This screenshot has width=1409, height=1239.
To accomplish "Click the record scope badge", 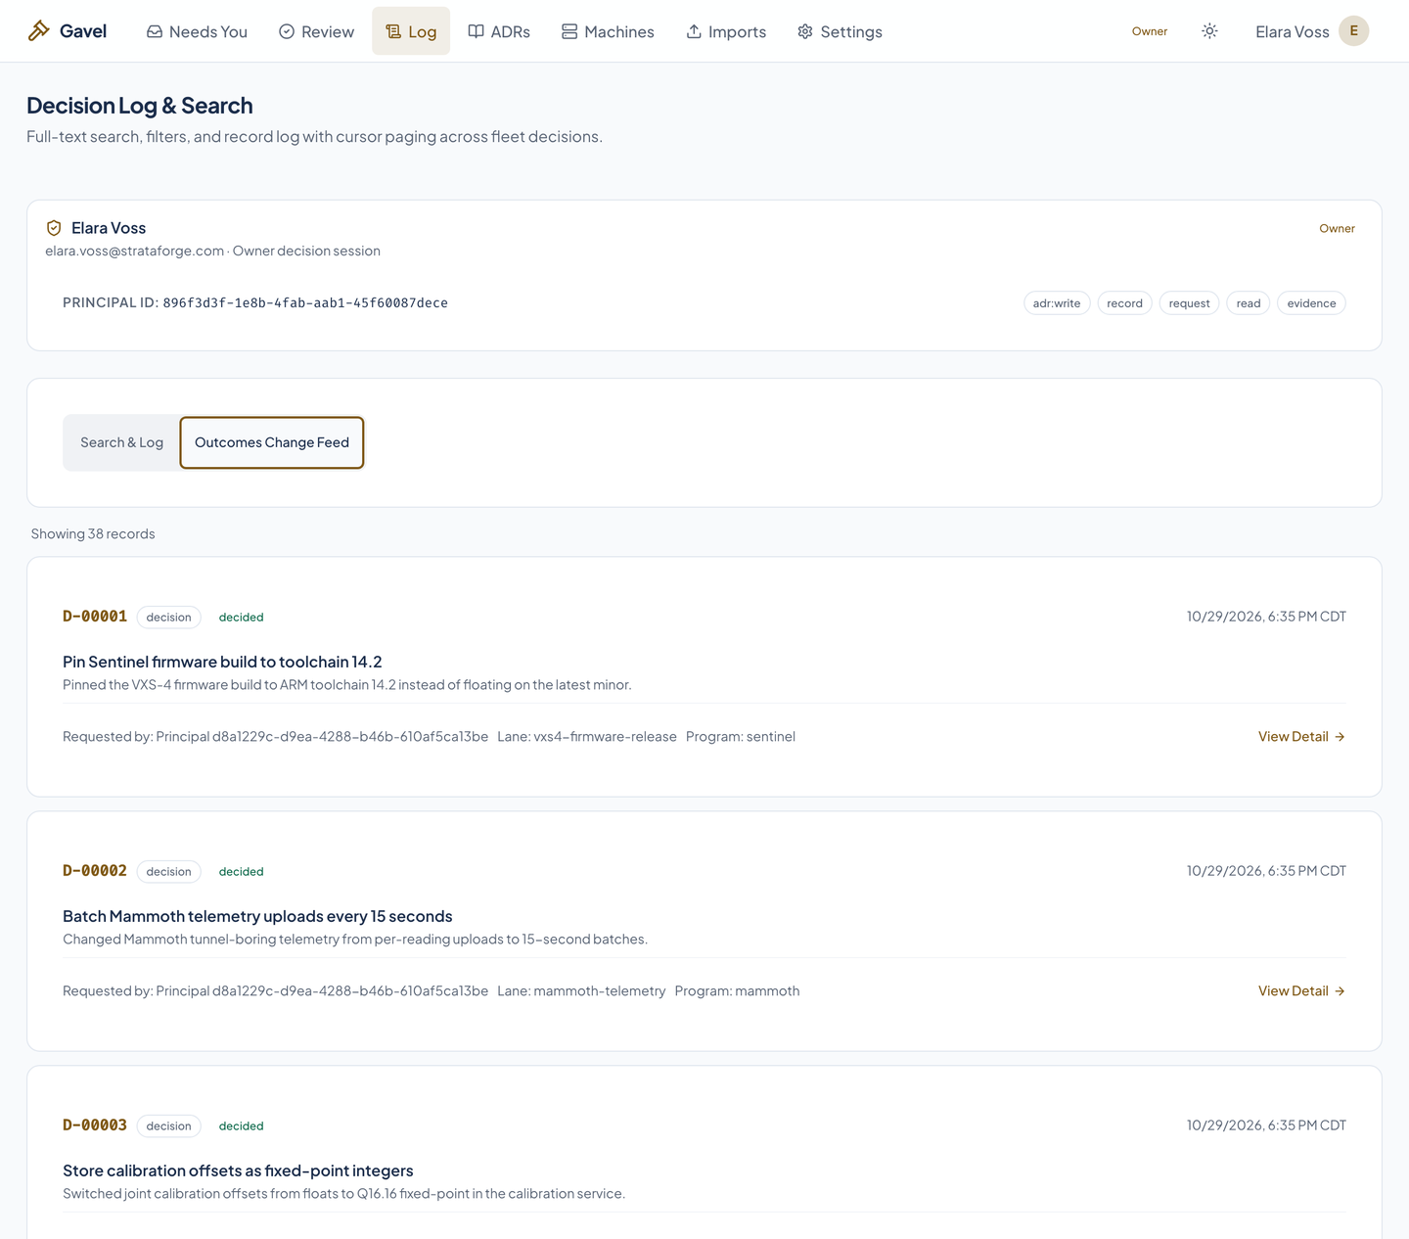I will pyautogui.click(x=1124, y=303).
